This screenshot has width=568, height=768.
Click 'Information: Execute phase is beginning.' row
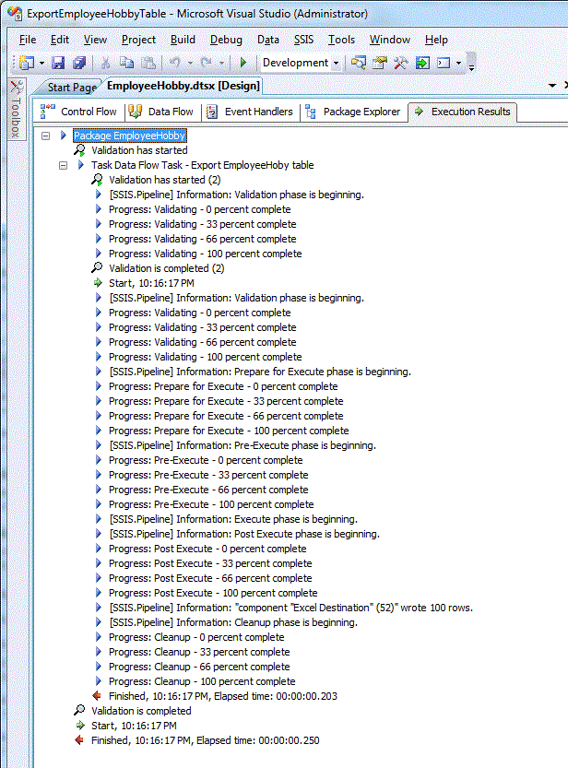click(x=233, y=519)
